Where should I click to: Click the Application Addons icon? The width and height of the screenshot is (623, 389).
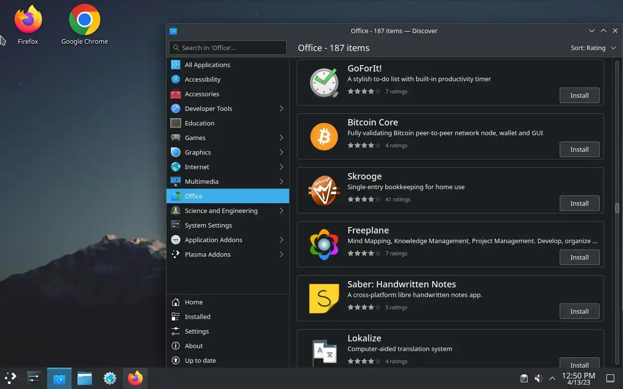(176, 240)
